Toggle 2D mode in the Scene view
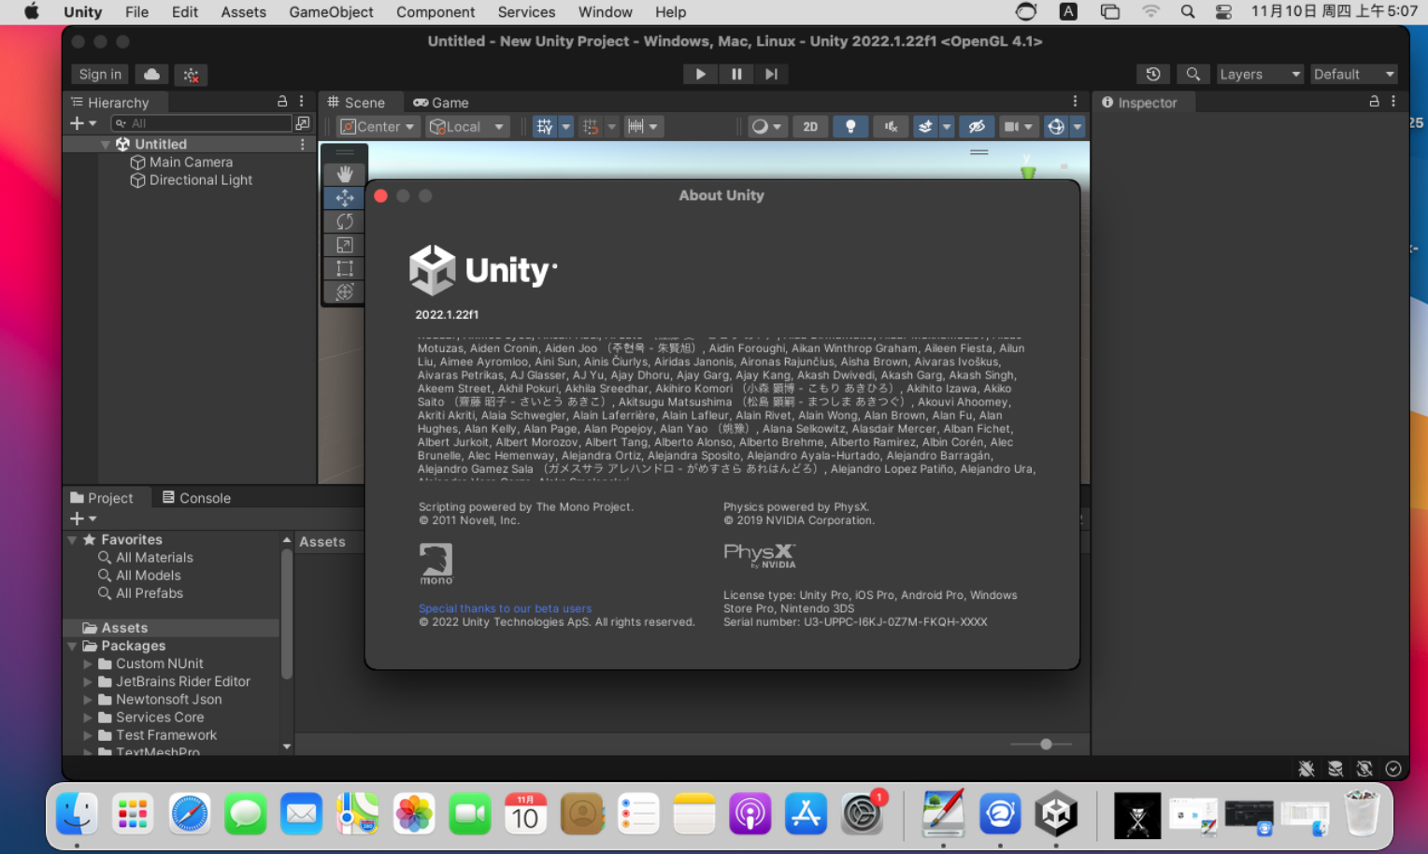1428x854 pixels. click(x=810, y=127)
